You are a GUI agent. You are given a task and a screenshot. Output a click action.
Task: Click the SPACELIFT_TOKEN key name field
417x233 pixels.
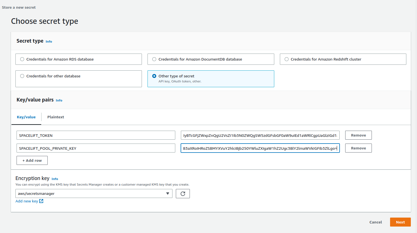[x=96, y=135]
